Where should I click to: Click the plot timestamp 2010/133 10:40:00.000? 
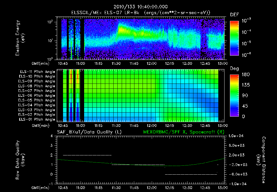click(x=141, y=7)
